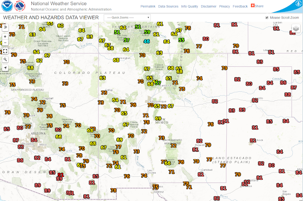
Task: Open the Data Sources link
Action: coord(168,6)
